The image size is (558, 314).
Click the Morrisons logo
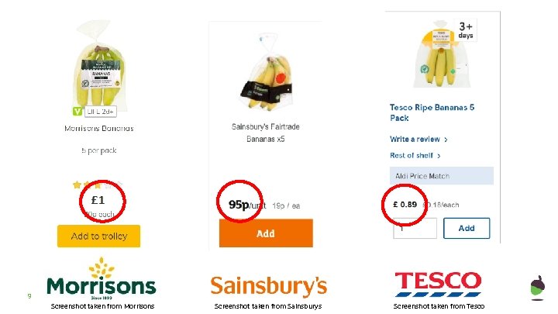[x=101, y=279]
